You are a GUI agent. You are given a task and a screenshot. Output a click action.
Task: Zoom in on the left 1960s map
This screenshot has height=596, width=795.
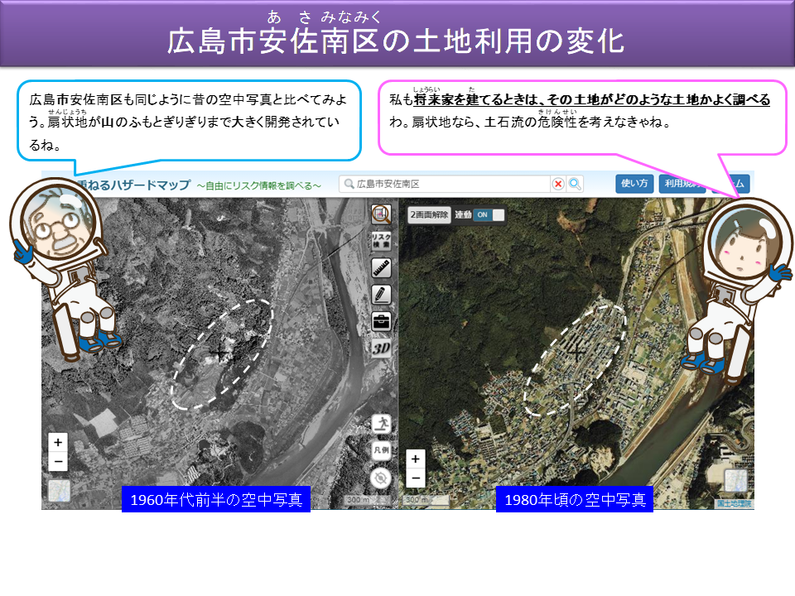point(58,442)
